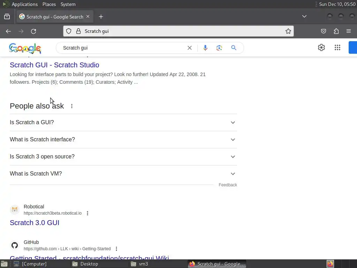Open the Firefox View tab list icon
The height and width of the screenshot is (268, 357).
coord(7,17)
